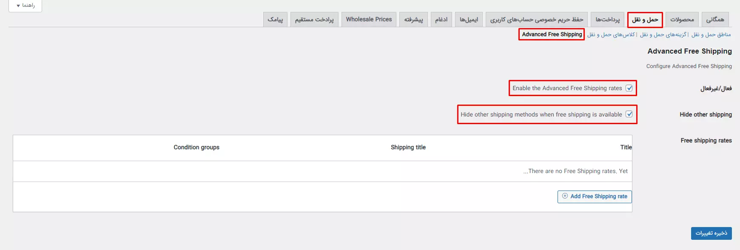Save changes with the ذخیره تغییرات button
The width and height of the screenshot is (740, 250).
(x=711, y=233)
